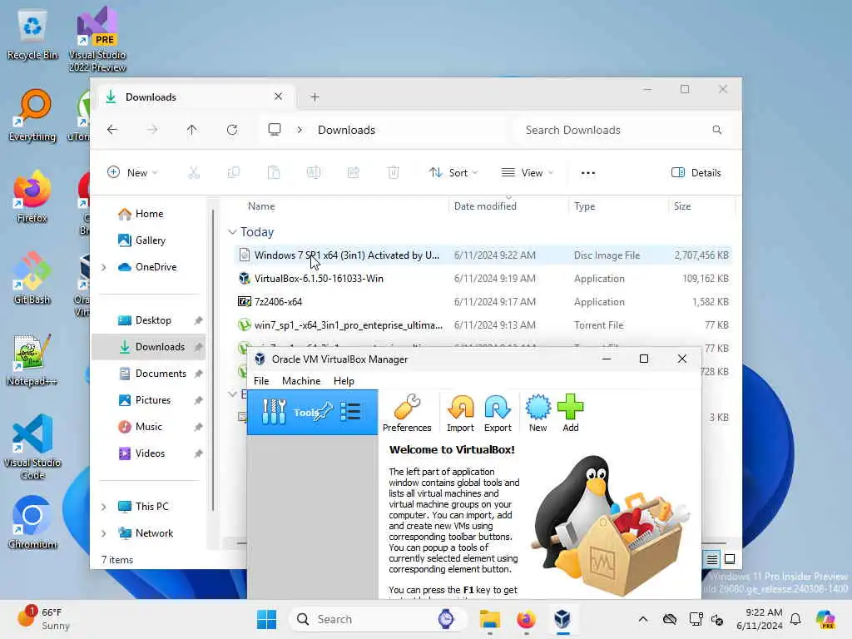This screenshot has height=639, width=852.
Task: Open the New dropdown in Explorer
Action: tap(132, 173)
